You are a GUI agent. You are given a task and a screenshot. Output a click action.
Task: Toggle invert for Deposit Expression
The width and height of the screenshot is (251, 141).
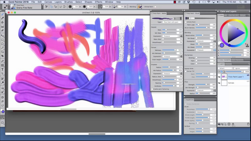(181, 36)
